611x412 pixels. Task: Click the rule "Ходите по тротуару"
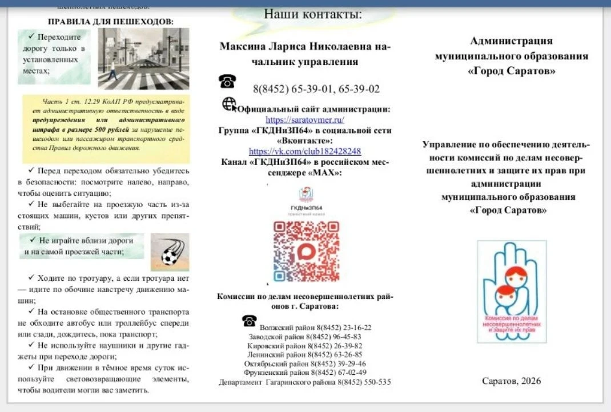[x=103, y=289]
